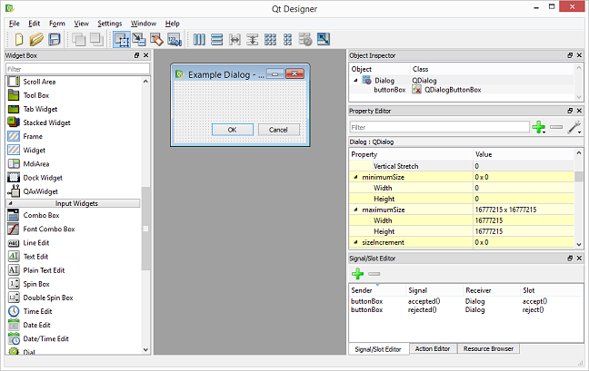Screen dimensions: 589x371
Task: Float the Widget Box panel
Action: (x=136, y=55)
